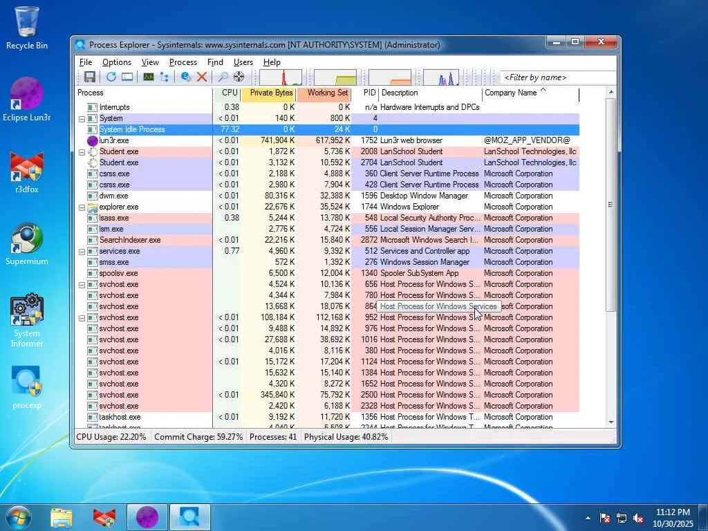
Task: Click CPU Usage 22.20% in status bar
Action: pos(111,437)
